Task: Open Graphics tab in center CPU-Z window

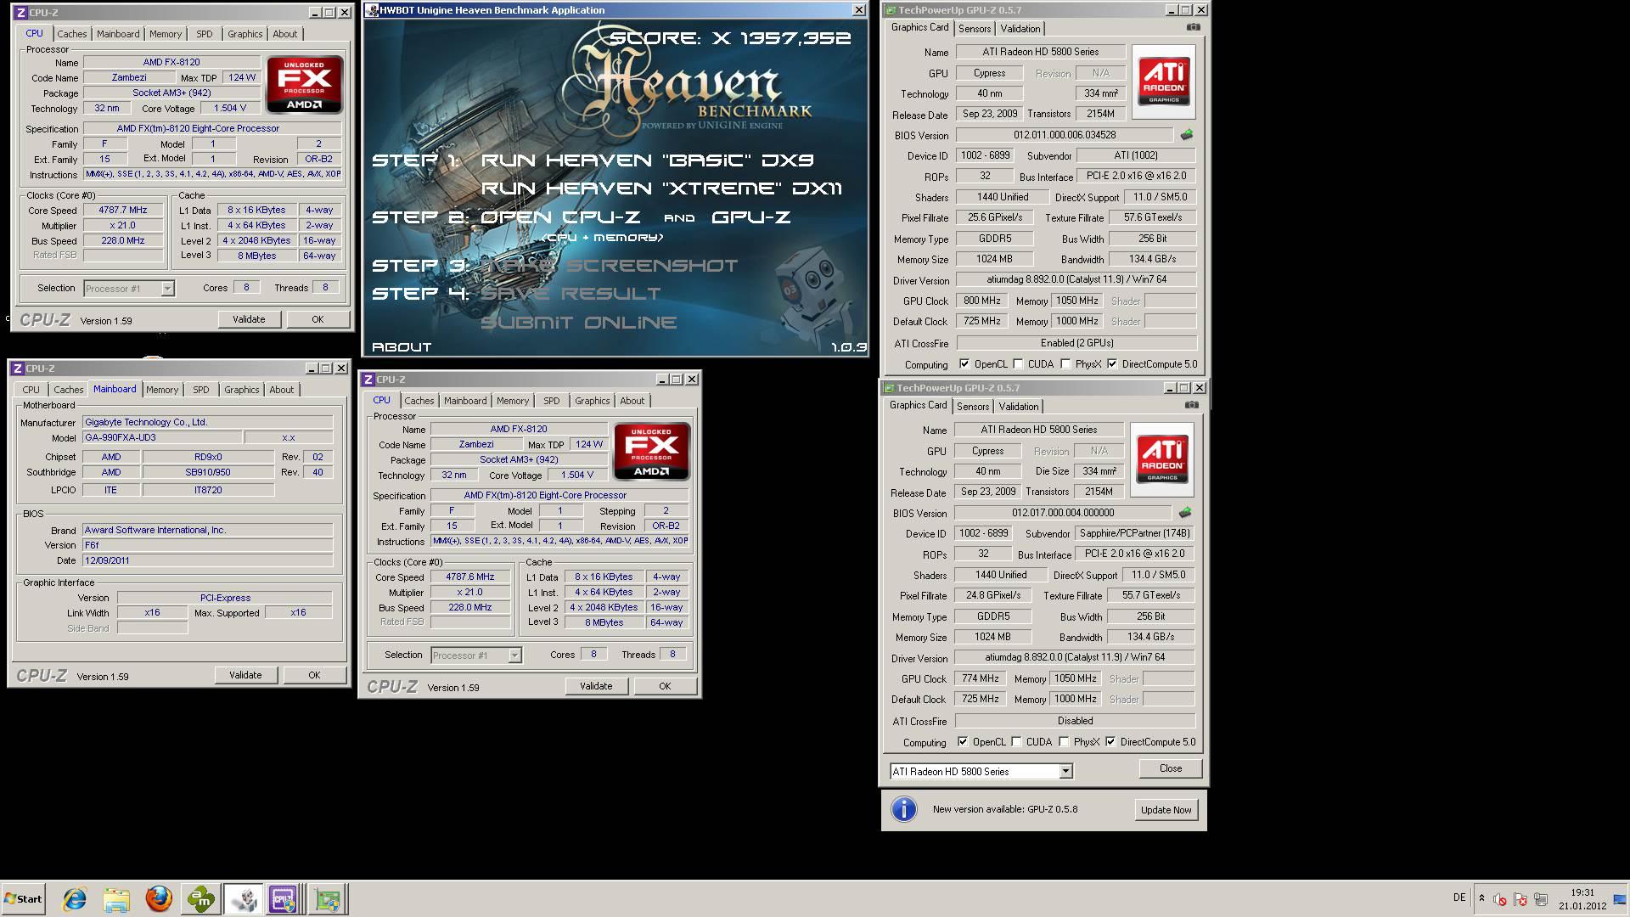Action: [593, 401]
